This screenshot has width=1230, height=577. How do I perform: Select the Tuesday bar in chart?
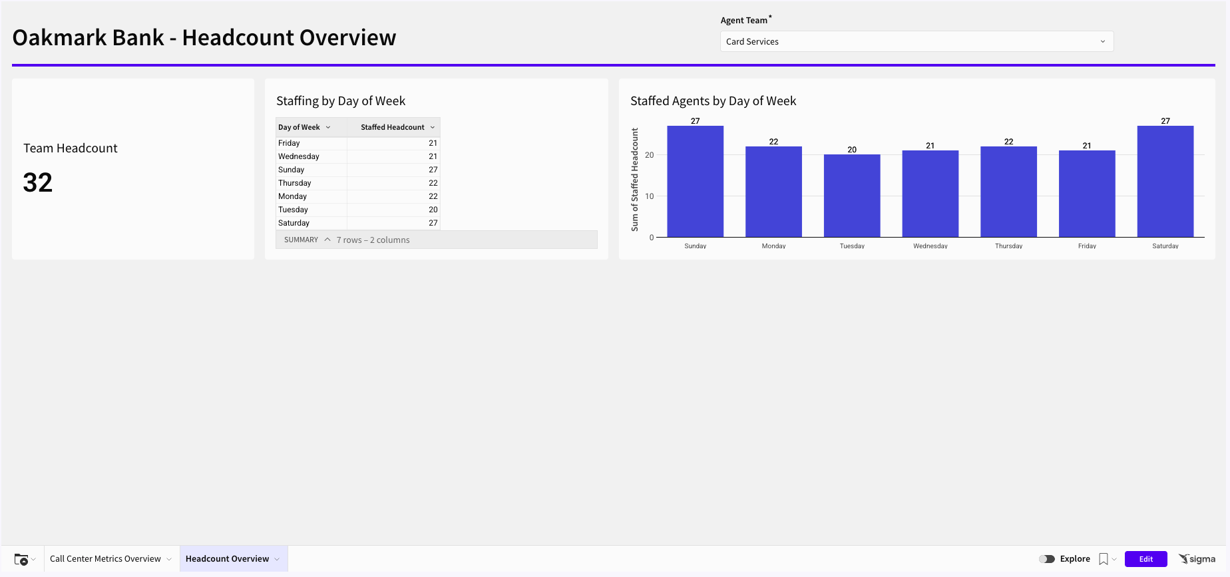coord(852,196)
